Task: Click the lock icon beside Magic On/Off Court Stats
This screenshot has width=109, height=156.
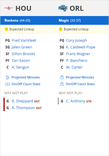Action: (x=62, y=84)
